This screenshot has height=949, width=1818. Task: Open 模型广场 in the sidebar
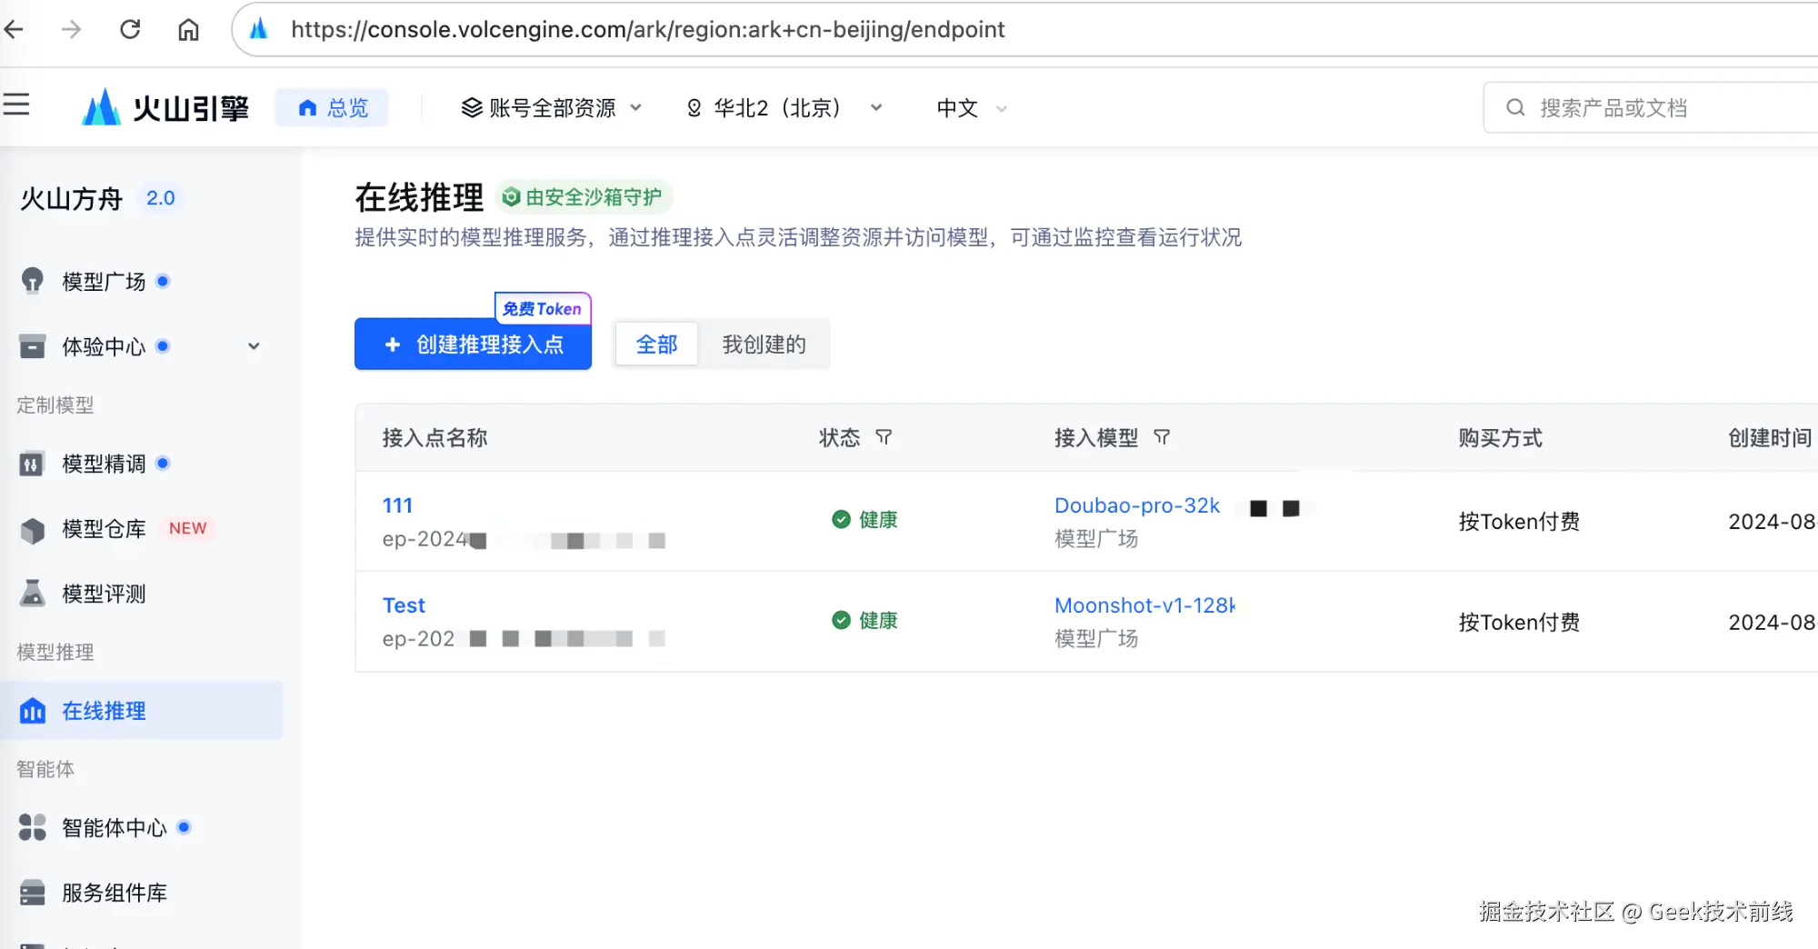pos(104,282)
